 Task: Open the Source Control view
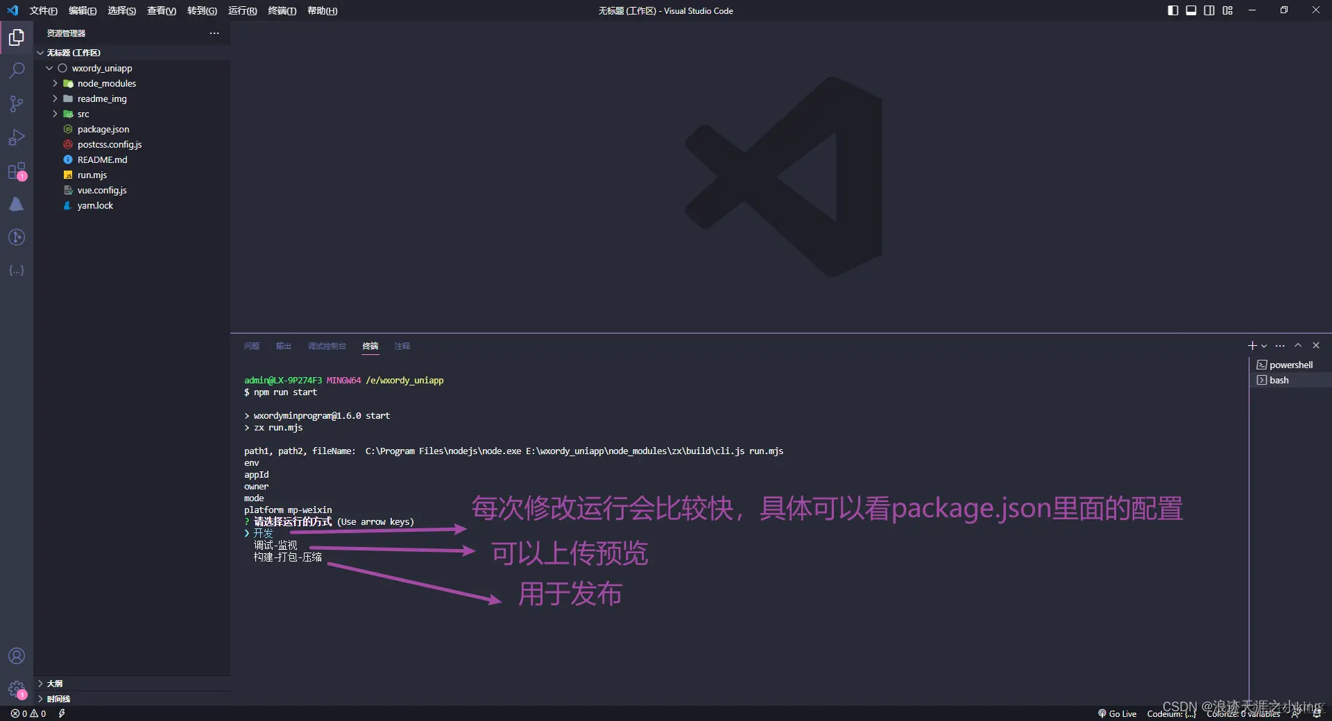coord(17,104)
